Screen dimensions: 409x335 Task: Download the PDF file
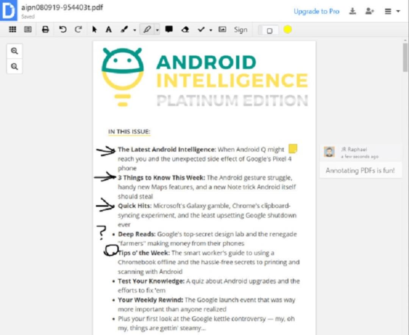tap(353, 11)
